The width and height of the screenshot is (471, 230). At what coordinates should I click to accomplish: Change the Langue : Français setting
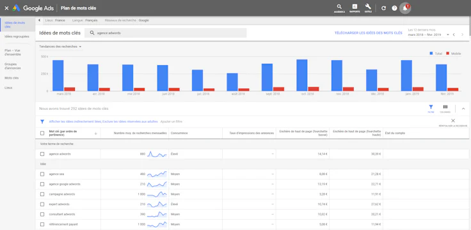[85, 20]
